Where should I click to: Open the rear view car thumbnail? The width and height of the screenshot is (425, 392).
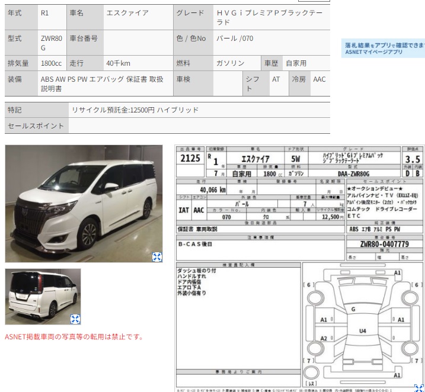[43, 296]
